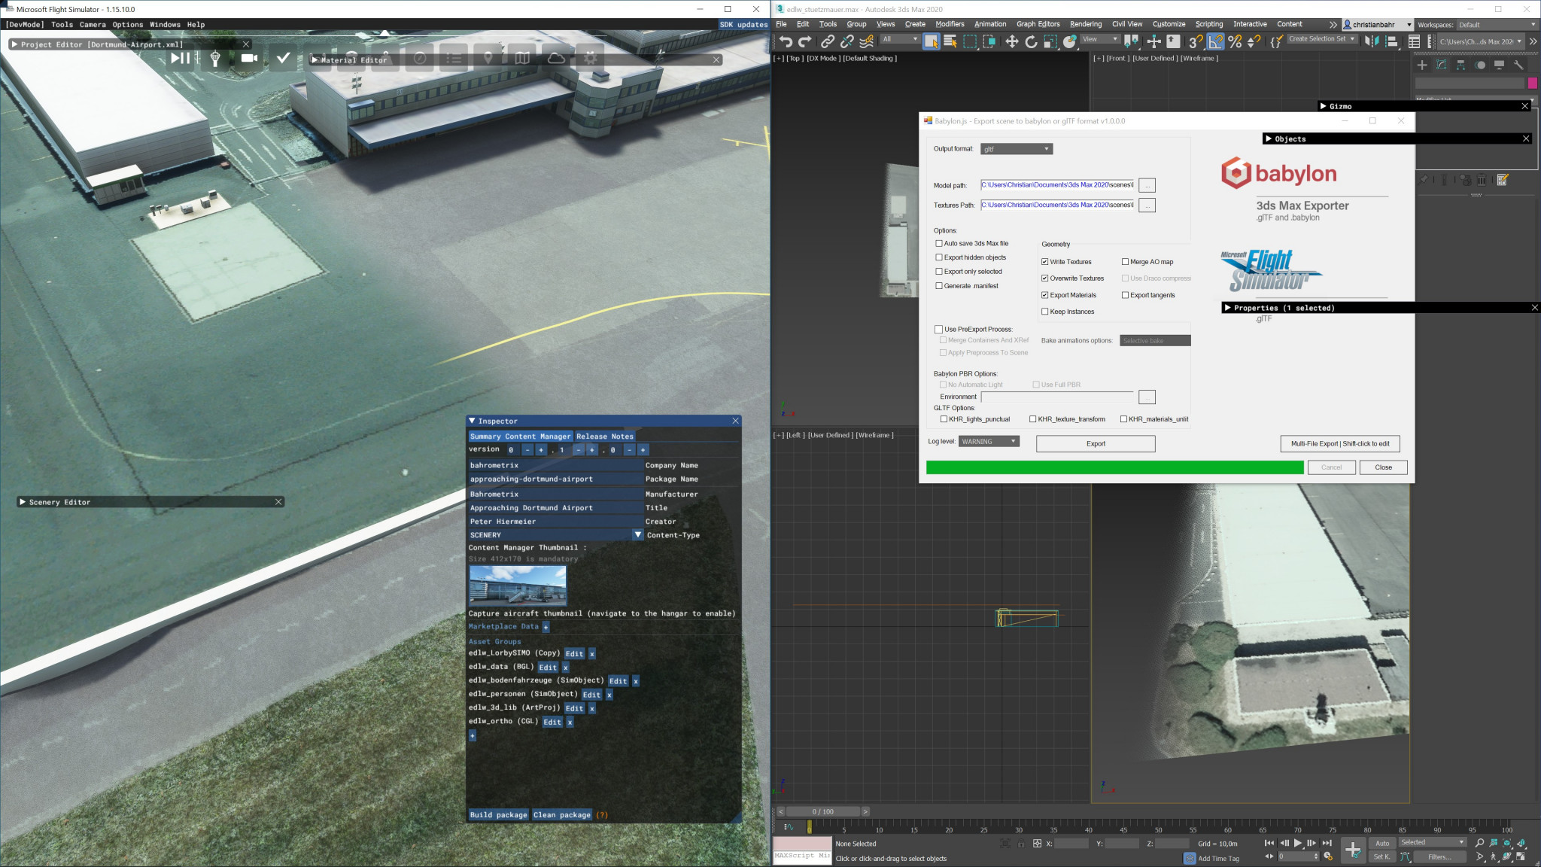Click the play/pause simulation icon in Flight Simulator
The width and height of the screenshot is (1541, 867).
180,58
